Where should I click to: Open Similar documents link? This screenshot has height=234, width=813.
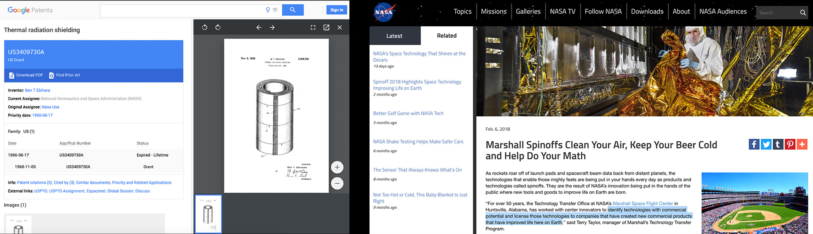pyautogui.click(x=93, y=183)
